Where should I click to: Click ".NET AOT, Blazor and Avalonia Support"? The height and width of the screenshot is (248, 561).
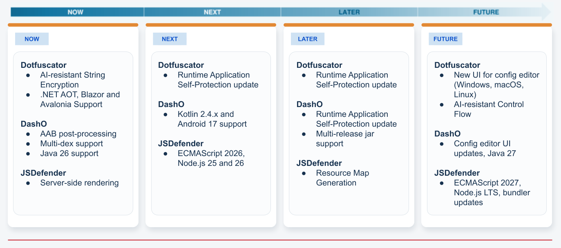[80, 99]
